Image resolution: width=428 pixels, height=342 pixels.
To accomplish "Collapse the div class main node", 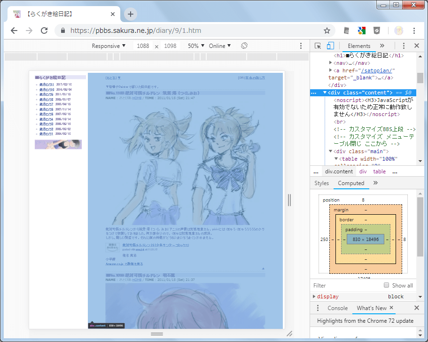I will pos(331,151).
